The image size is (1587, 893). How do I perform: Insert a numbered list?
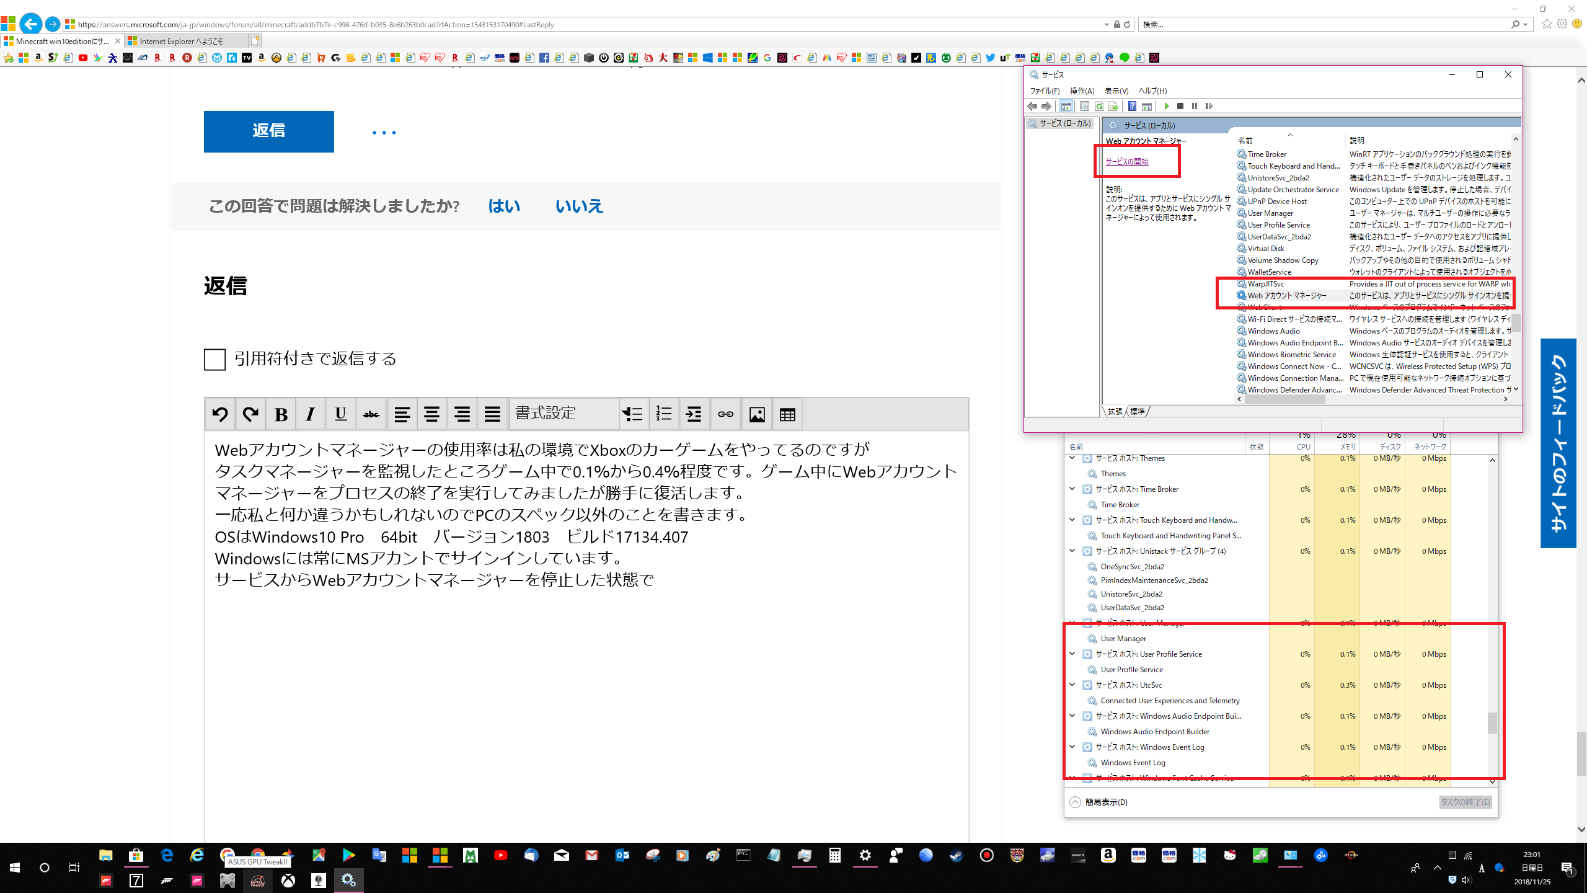[663, 414]
